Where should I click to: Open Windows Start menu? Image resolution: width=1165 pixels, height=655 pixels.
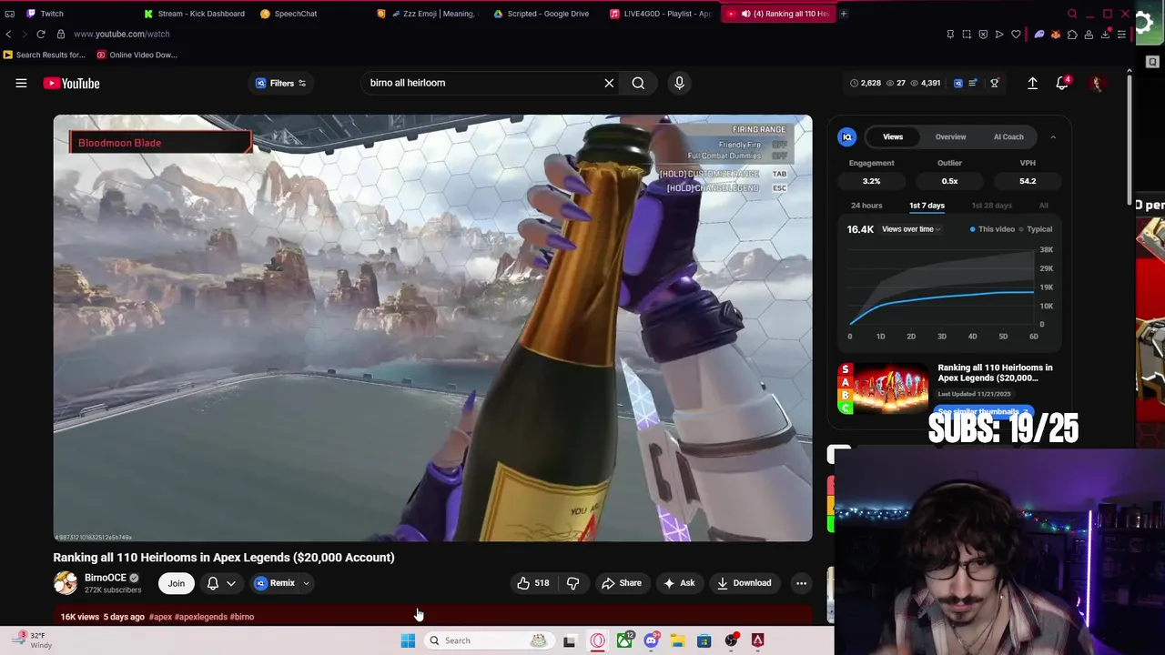pyautogui.click(x=408, y=640)
